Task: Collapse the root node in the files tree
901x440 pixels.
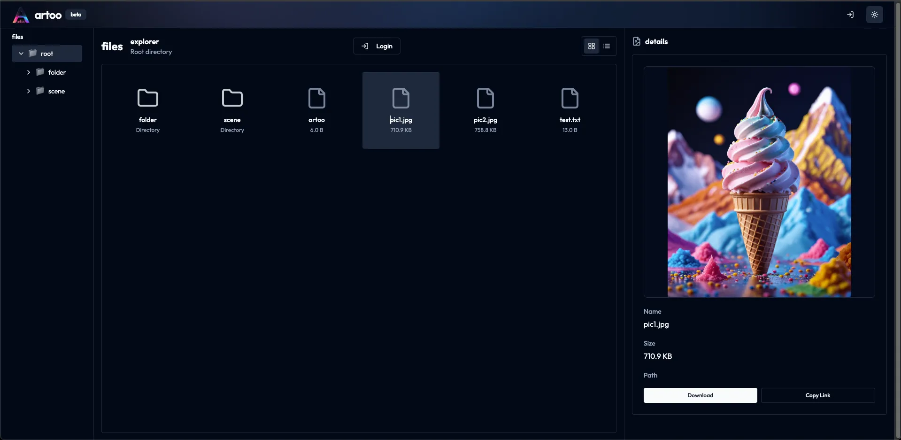Action: pos(21,54)
